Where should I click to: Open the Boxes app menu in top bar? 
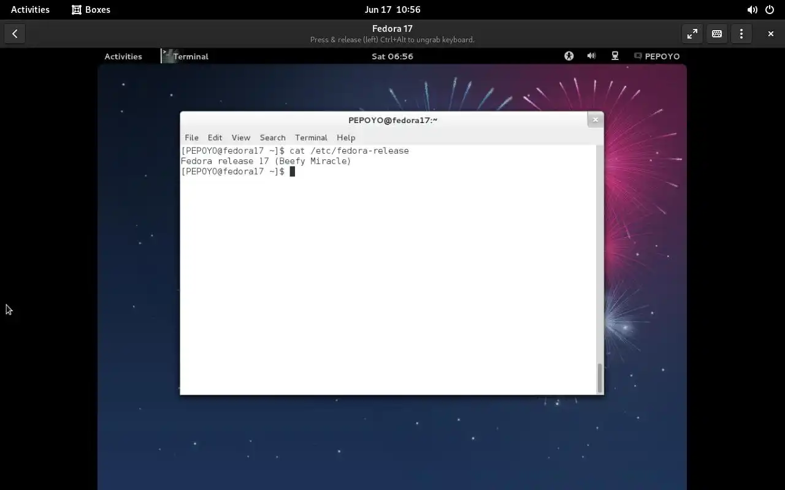pos(91,10)
